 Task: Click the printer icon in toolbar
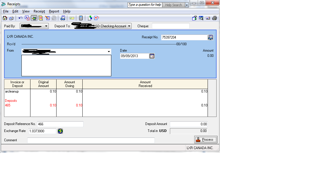tap(215, 18)
